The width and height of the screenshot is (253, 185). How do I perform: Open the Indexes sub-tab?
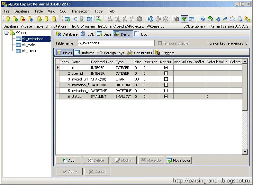(85, 53)
